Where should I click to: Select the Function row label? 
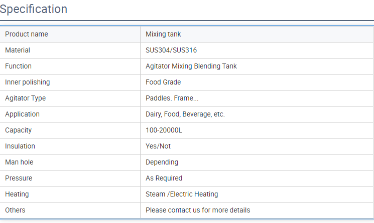click(18, 66)
